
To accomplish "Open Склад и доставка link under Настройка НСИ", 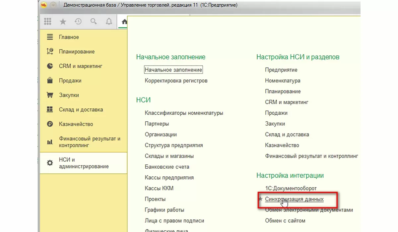I will click(x=287, y=135).
